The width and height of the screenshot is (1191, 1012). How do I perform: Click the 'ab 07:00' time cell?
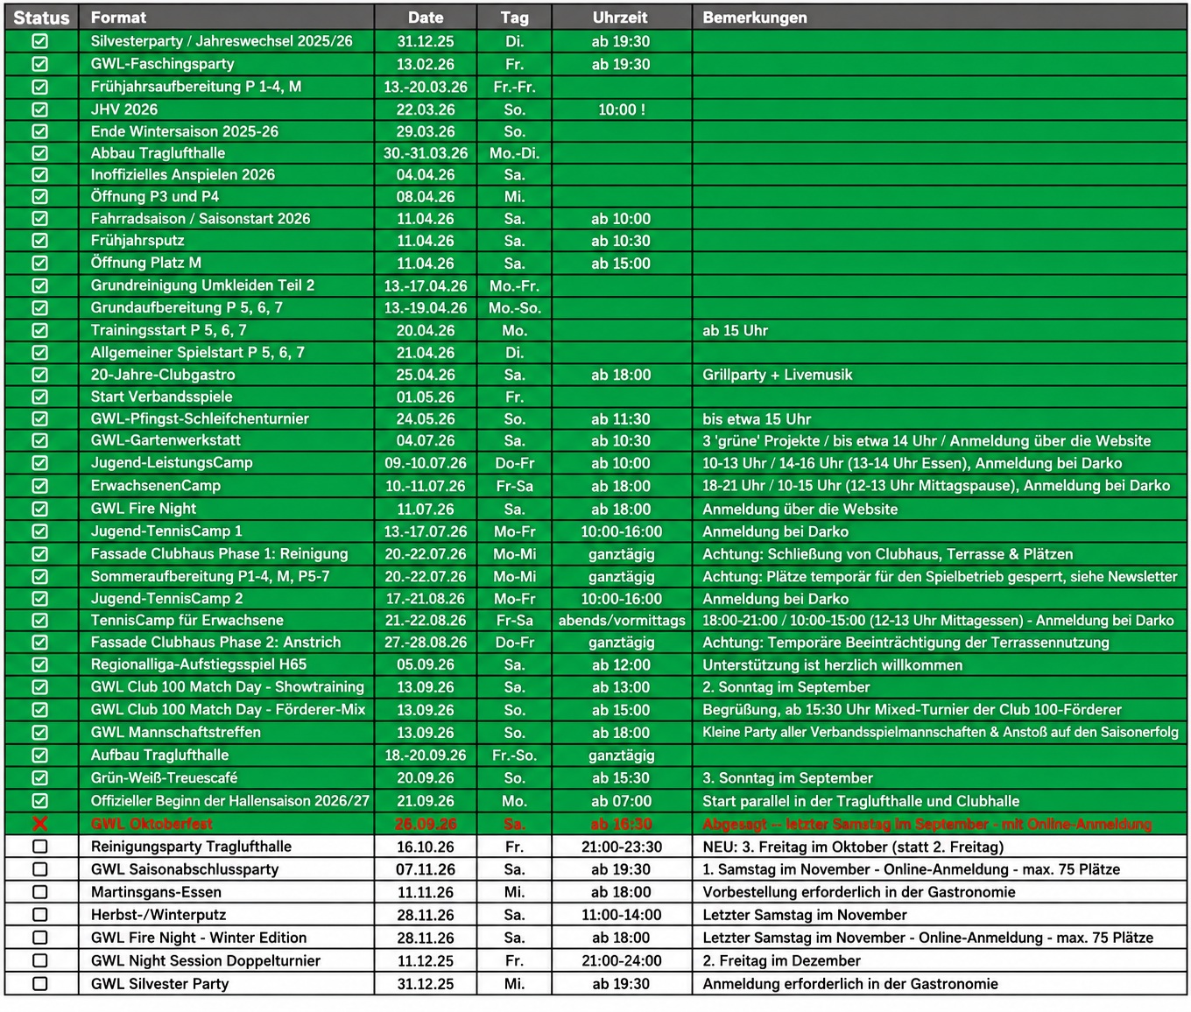(x=621, y=801)
